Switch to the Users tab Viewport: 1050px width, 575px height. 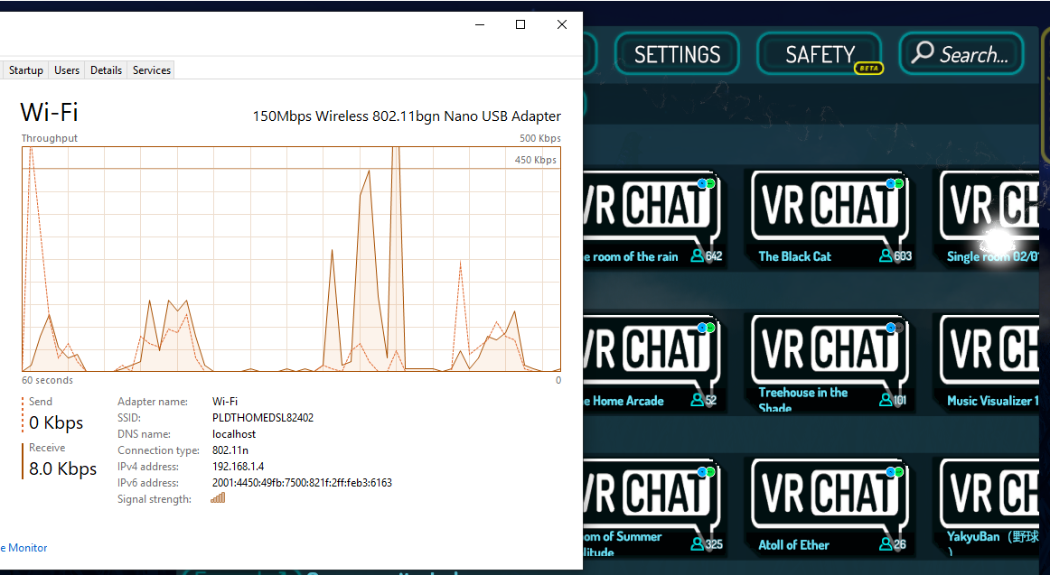pyautogui.click(x=66, y=70)
